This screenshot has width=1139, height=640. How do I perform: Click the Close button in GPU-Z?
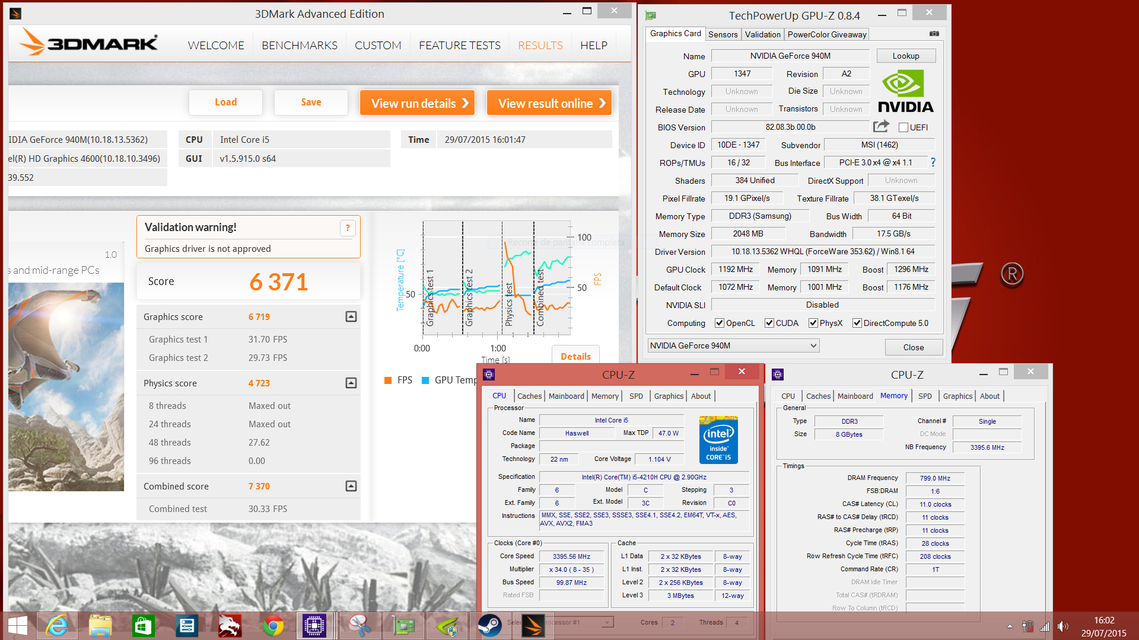914,347
